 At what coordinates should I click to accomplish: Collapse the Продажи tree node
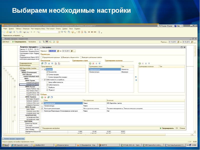click(x=42, y=69)
